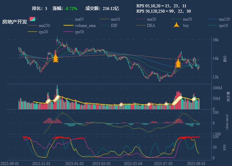232x166 pixels.
Task: Click the buy signal marker near 2023-07
Action: click(x=178, y=63)
